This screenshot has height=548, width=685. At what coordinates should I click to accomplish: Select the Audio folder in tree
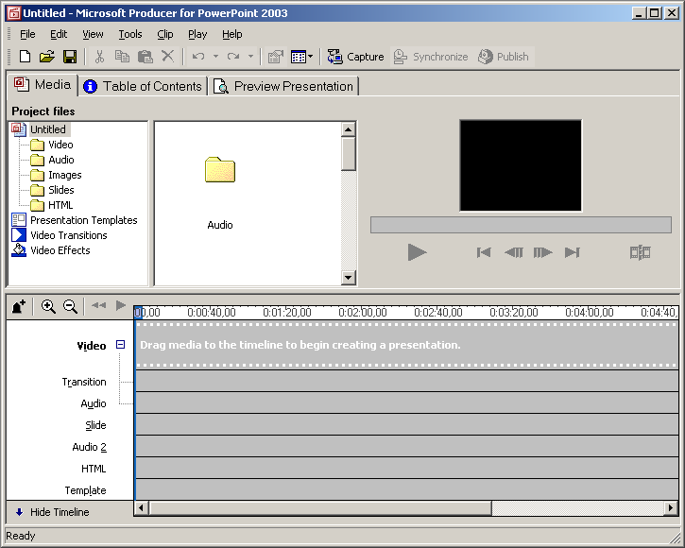61,160
